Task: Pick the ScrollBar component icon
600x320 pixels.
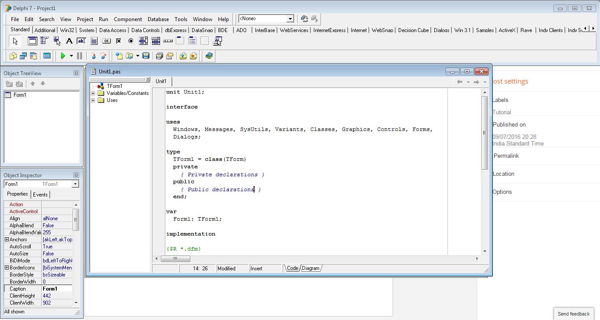Action: click(x=168, y=41)
